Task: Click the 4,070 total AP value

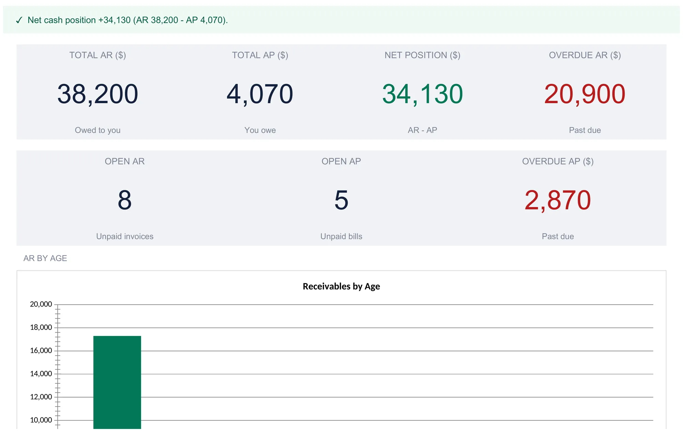Action: (x=260, y=94)
